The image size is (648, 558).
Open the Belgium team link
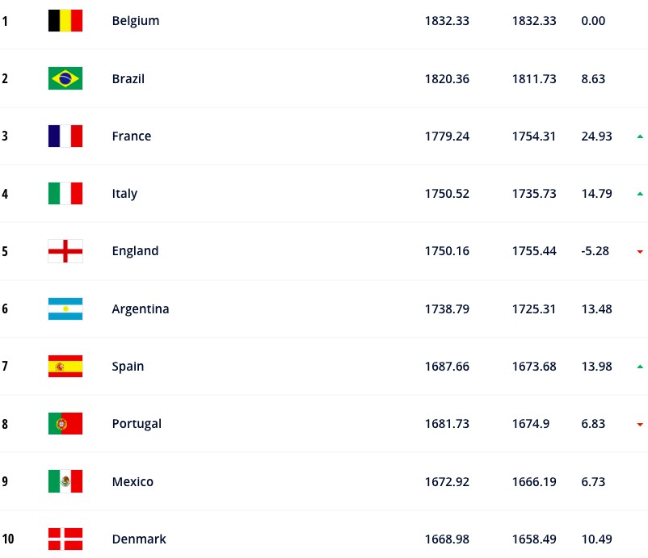tap(136, 21)
